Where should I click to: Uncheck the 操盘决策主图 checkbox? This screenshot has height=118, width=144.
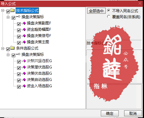pos(19,43)
